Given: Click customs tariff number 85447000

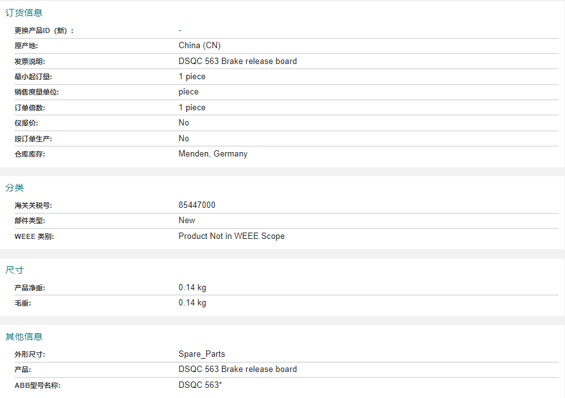Looking at the screenshot, I should pos(197,205).
